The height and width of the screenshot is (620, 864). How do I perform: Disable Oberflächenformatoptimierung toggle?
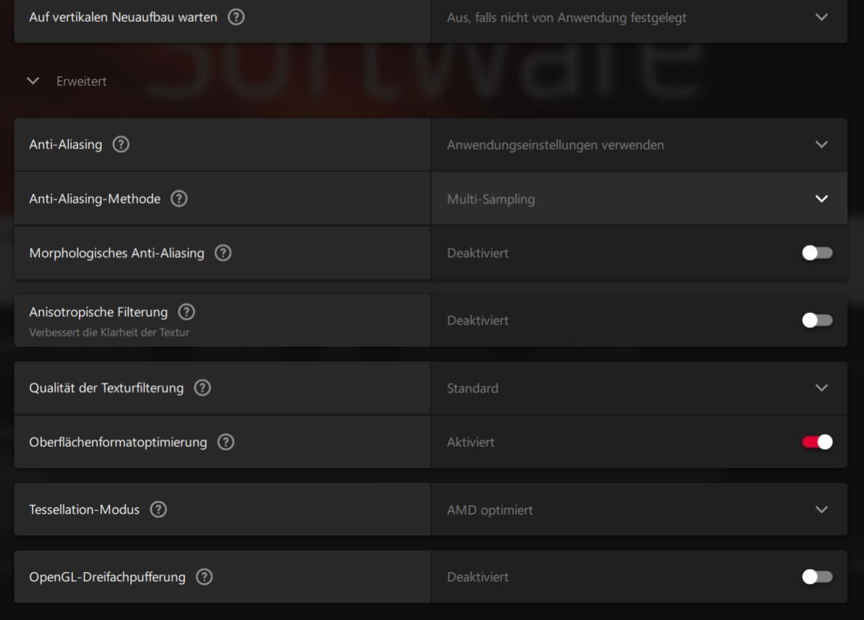click(817, 442)
